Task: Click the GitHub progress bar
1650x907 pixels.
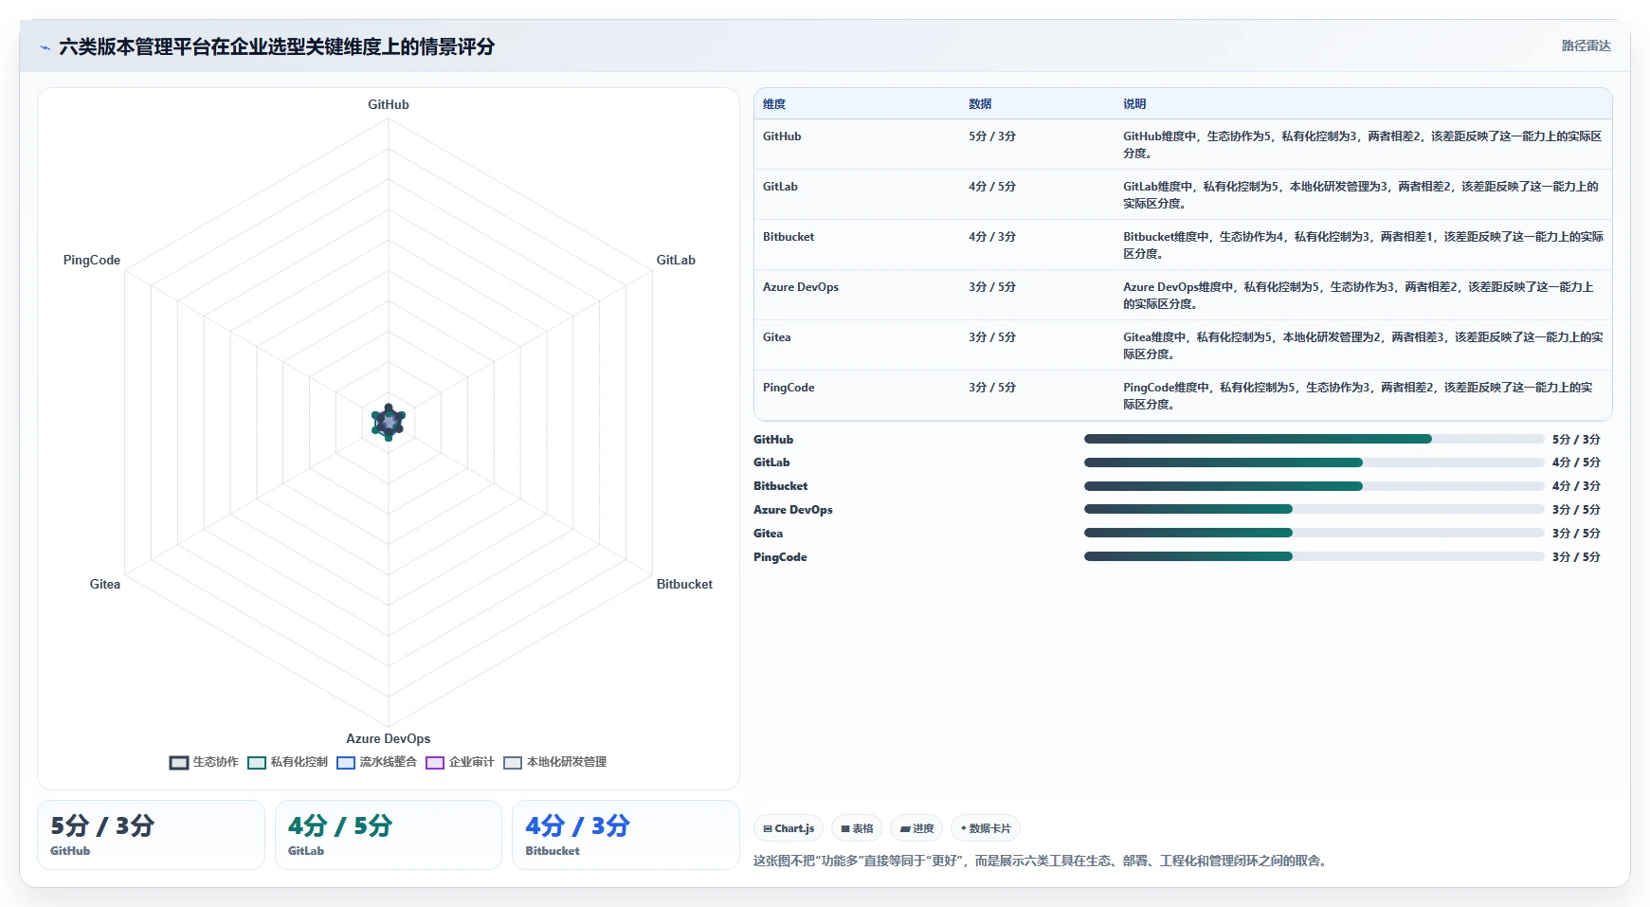Action: tap(1314, 439)
